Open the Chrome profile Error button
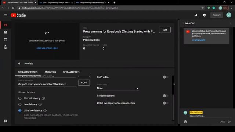235x132 pixels. [224, 8]
